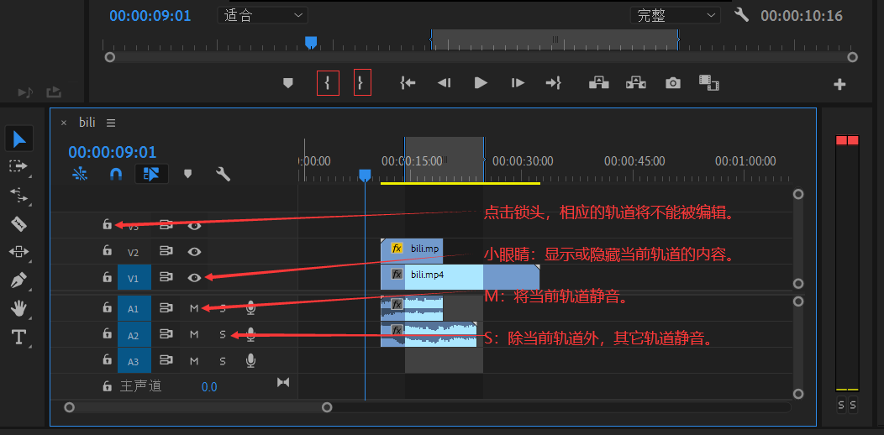Click the program monitor timecode 00:00:09:01
The width and height of the screenshot is (884, 435).
[150, 15]
